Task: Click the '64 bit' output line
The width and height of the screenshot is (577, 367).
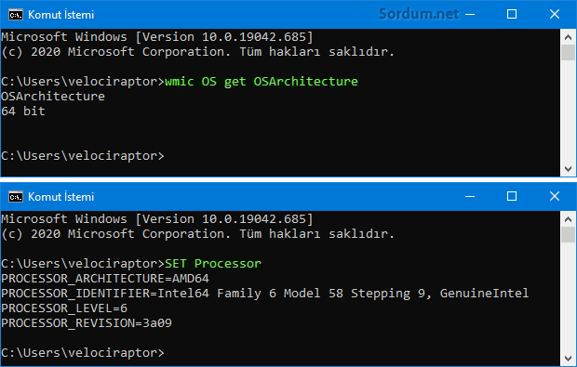Action: pos(23,111)
